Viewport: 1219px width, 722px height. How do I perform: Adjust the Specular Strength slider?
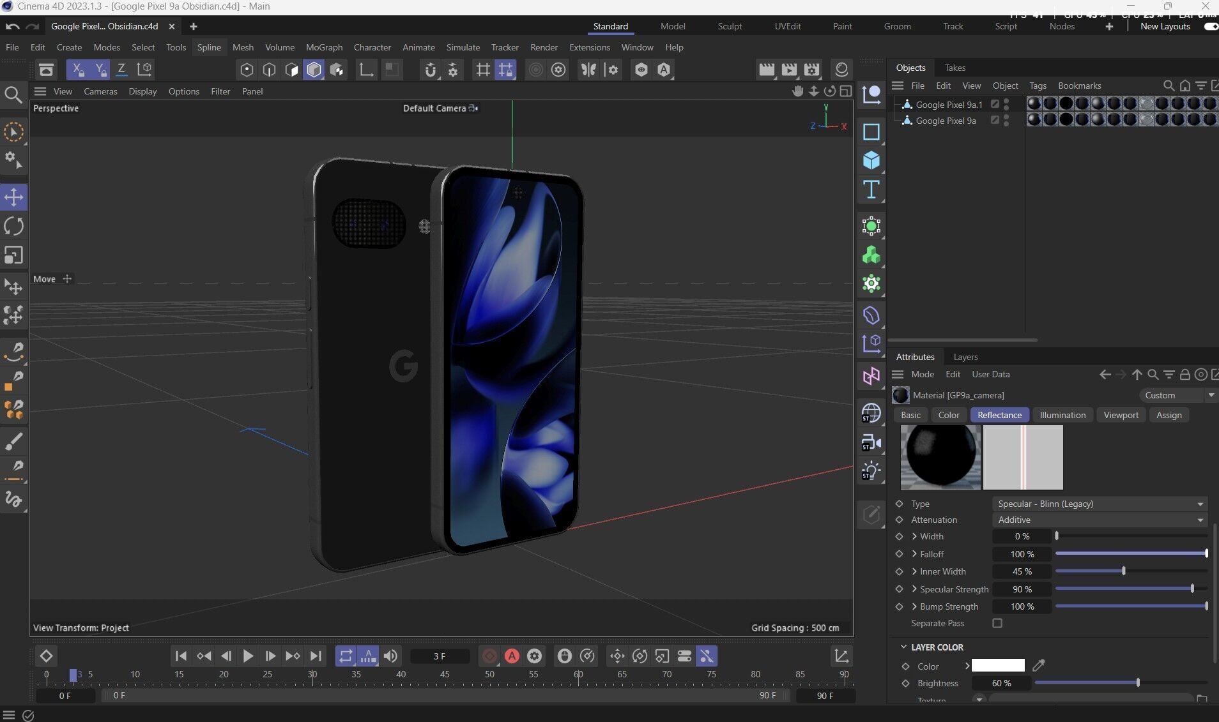tap(1131, 589)
